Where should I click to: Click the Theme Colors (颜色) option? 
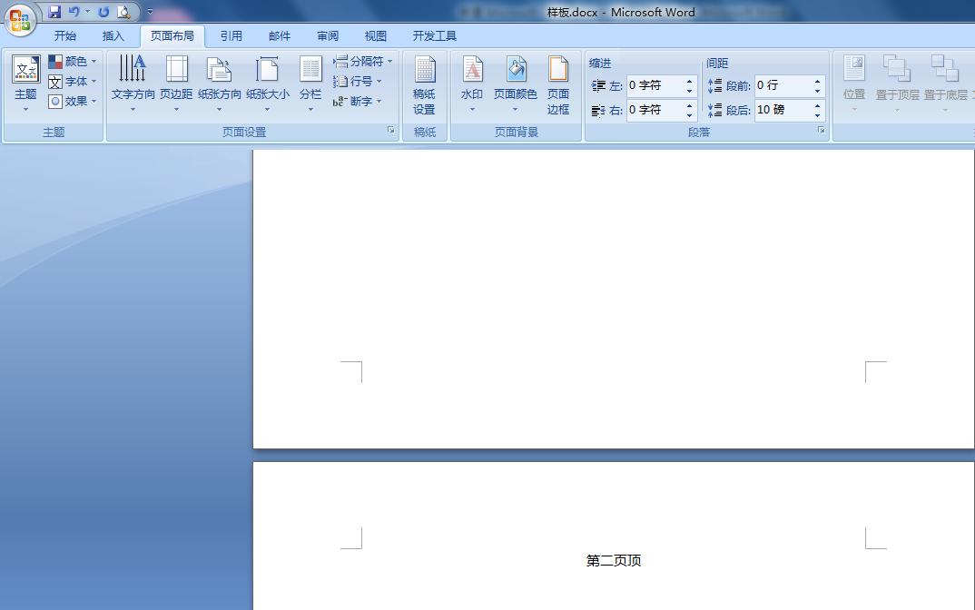click(x=72, y=62)
